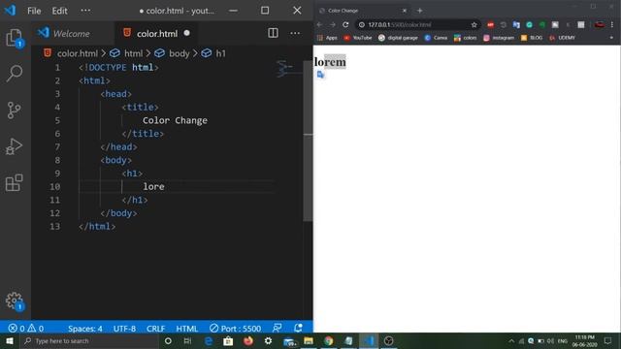Click the site info icon in address bar
The height and width of the screenshot is (349, 621).
362,24
